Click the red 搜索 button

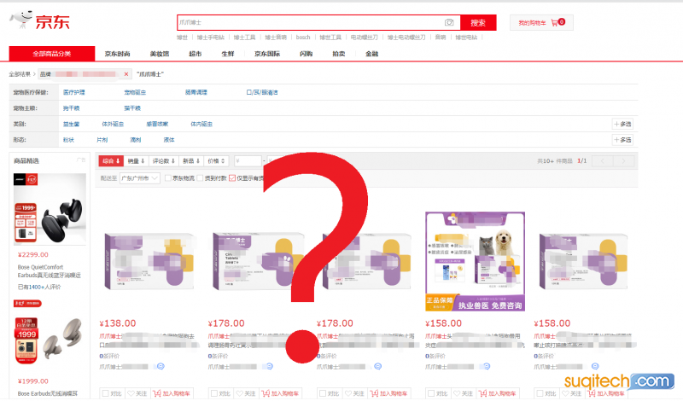click(478, 22)
